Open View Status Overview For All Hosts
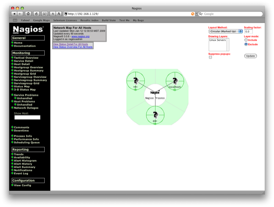This screenshot has width=274, height=207. (x=73, y=47)
